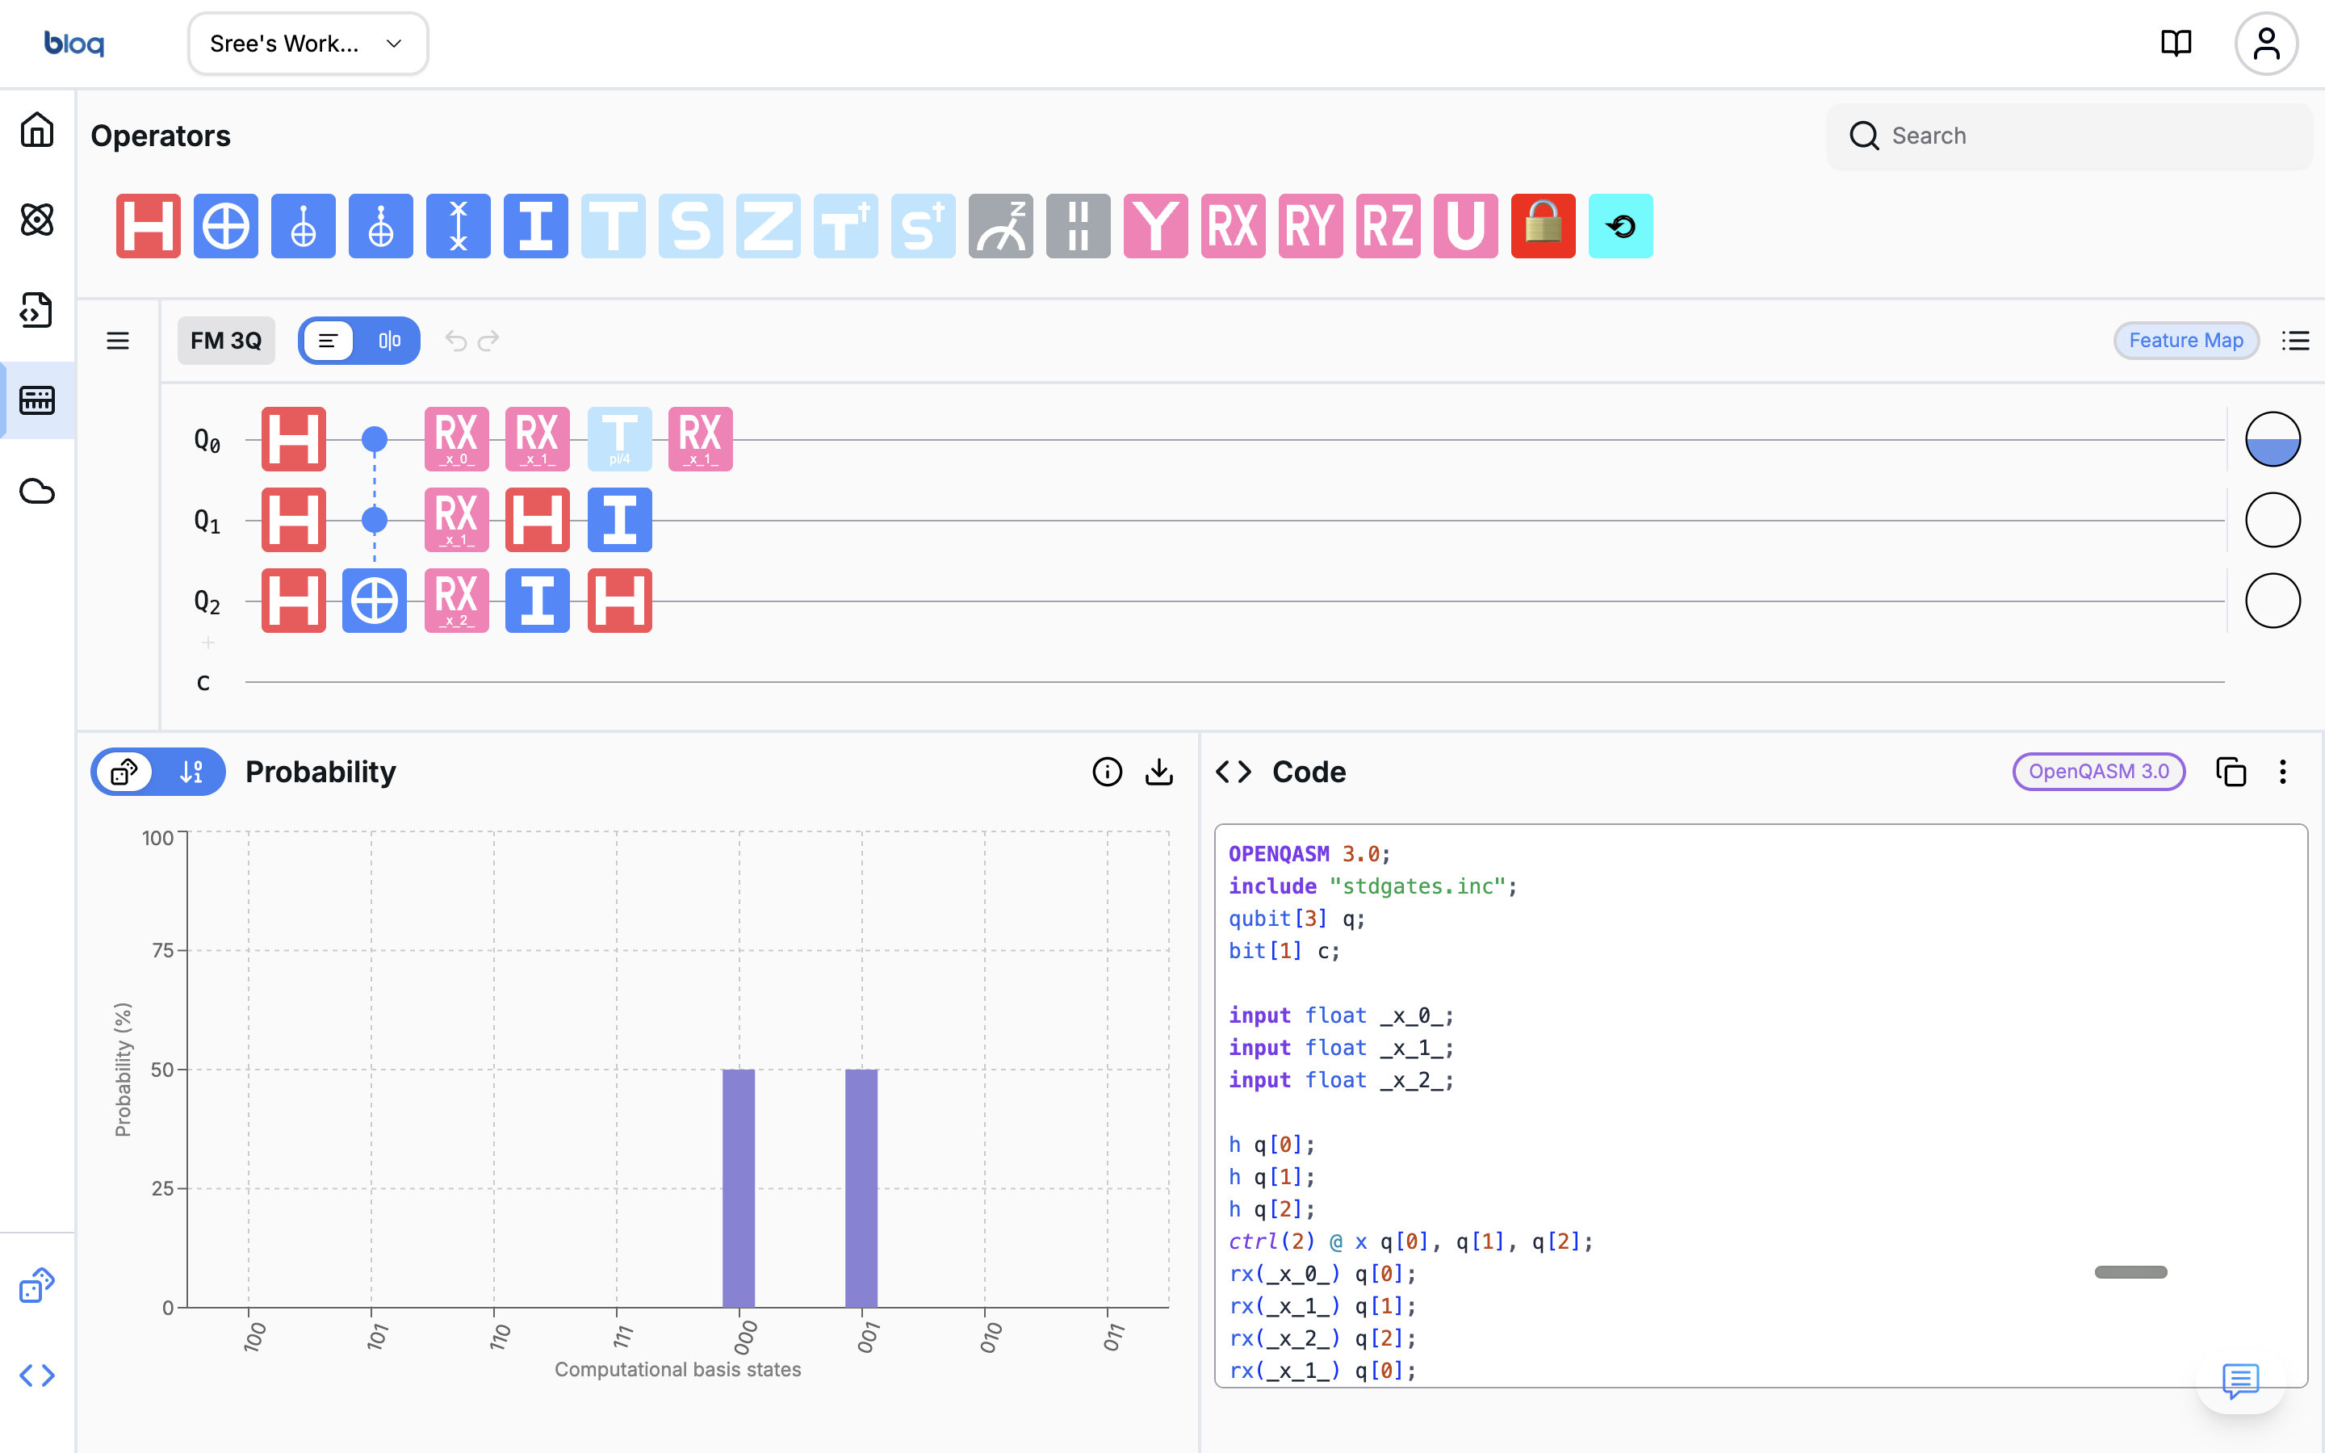Screen dimensions: 2325x1453
Task: Click the bloq logo
Action: (x=74, y=44)
